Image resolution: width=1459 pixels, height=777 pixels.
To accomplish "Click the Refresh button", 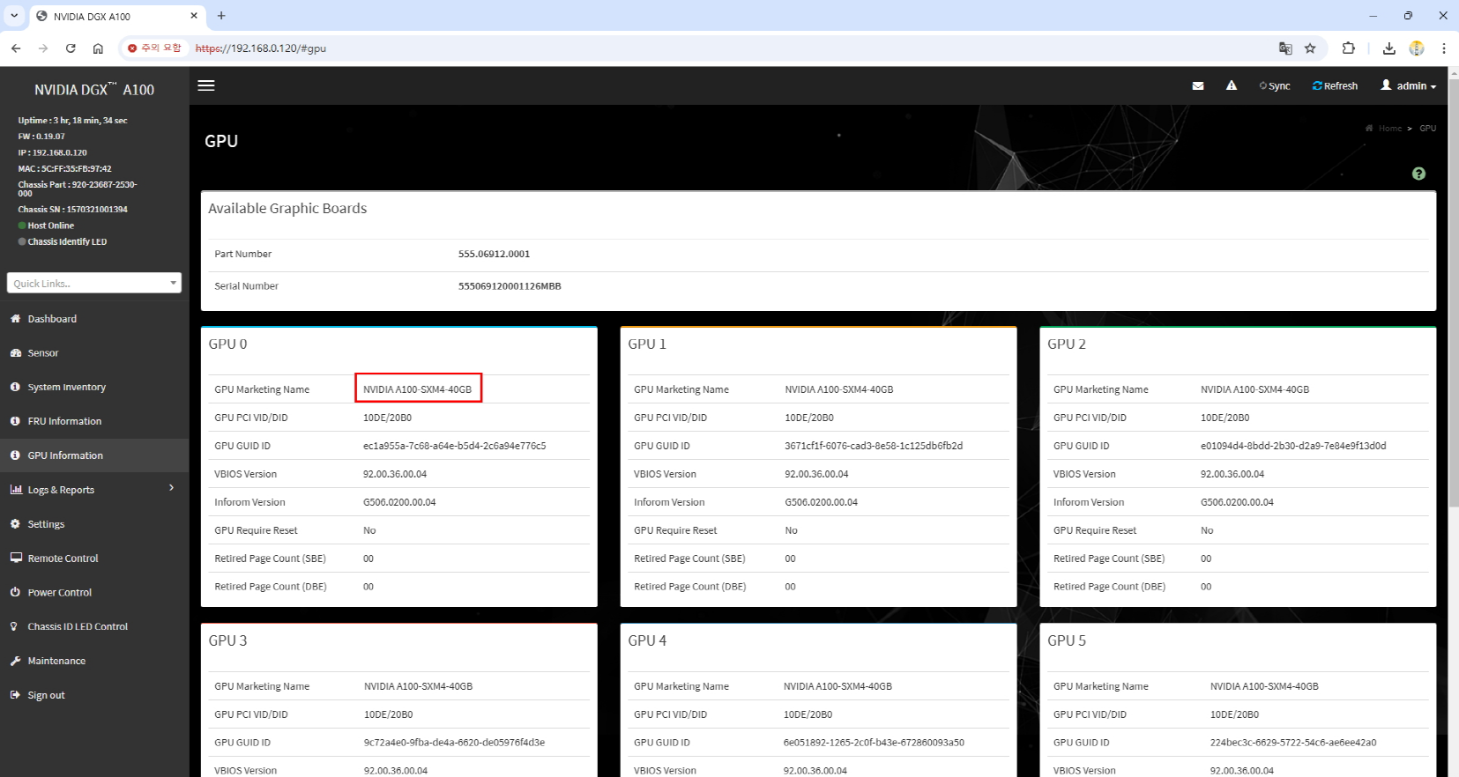I will (1335, 85).
